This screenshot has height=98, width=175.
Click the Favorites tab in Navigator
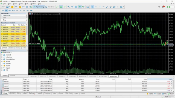click(x=12, y=76)
